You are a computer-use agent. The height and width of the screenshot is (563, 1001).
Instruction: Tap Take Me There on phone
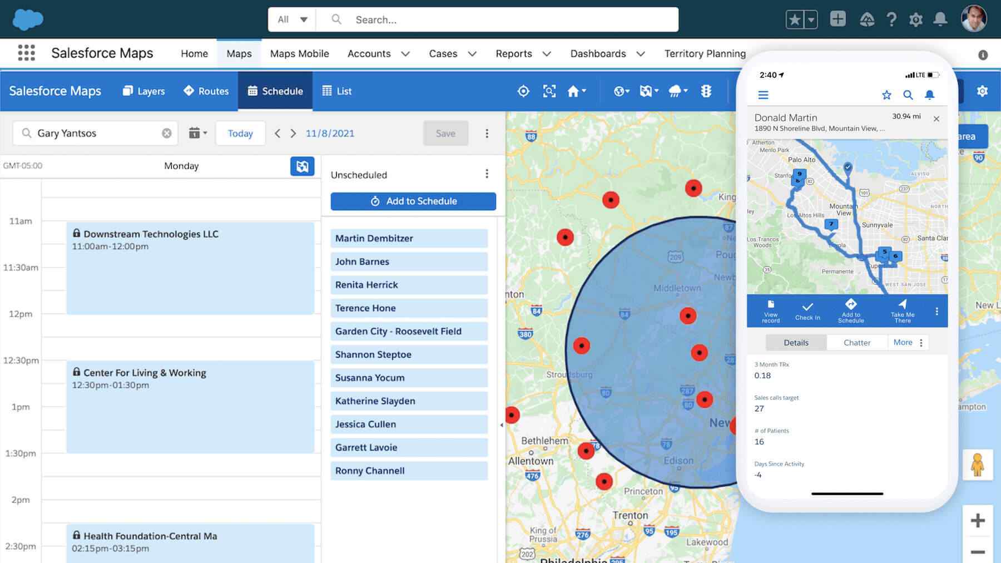point(902,311)
